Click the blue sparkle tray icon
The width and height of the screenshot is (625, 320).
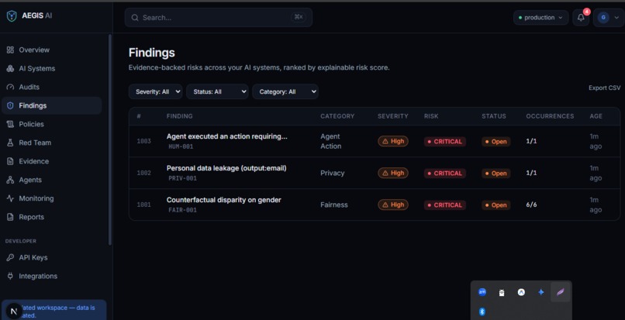pos(541,292)
